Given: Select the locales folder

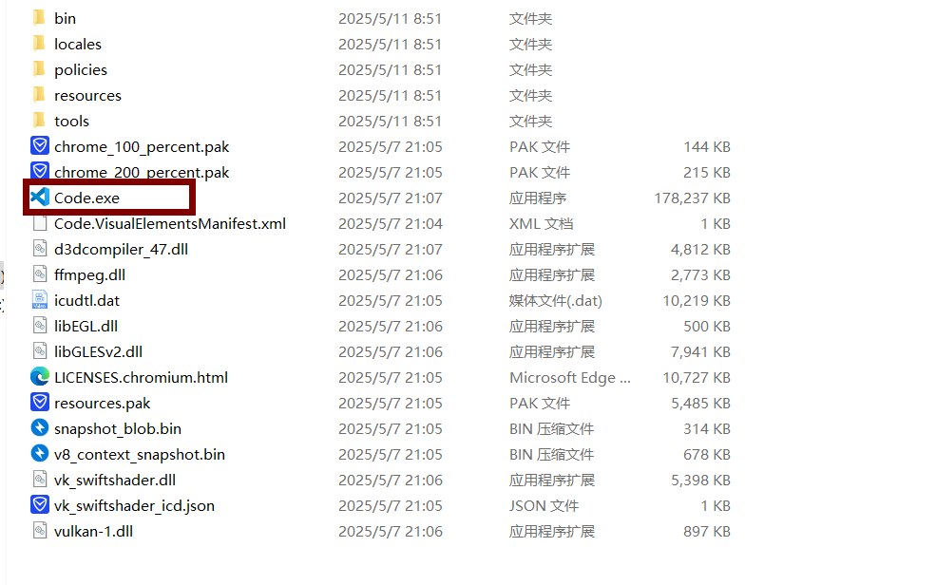Looking at the screenshot, I should [x=78, y=44].
